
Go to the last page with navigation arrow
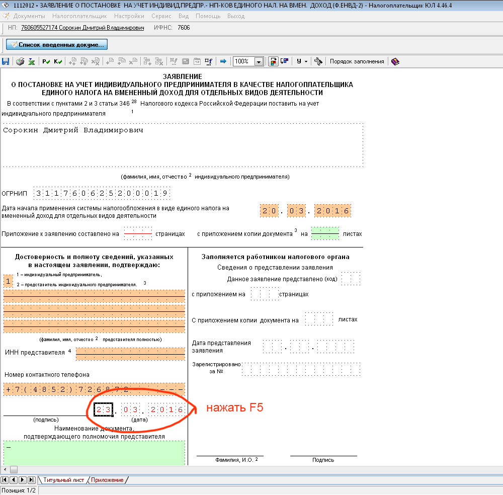pyautogui.click(x=31, y=480)
